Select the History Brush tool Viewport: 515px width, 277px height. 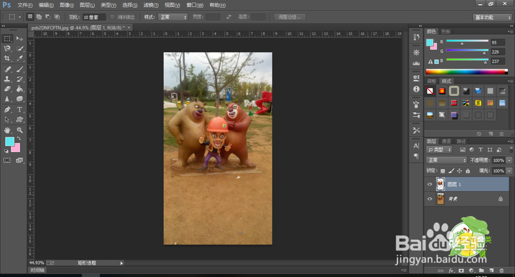point(20,79)
